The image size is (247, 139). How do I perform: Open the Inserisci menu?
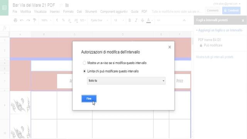tap(55, 12)
